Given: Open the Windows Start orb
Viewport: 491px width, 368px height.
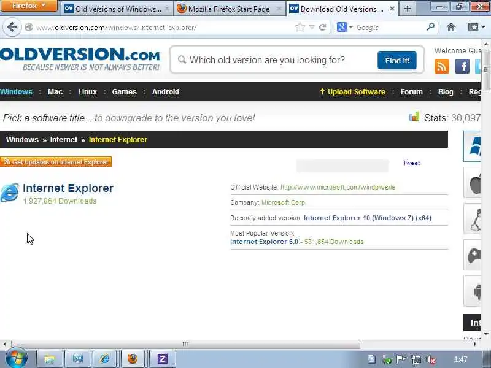Looking at the screenshot, I should [x=17, y=359].
